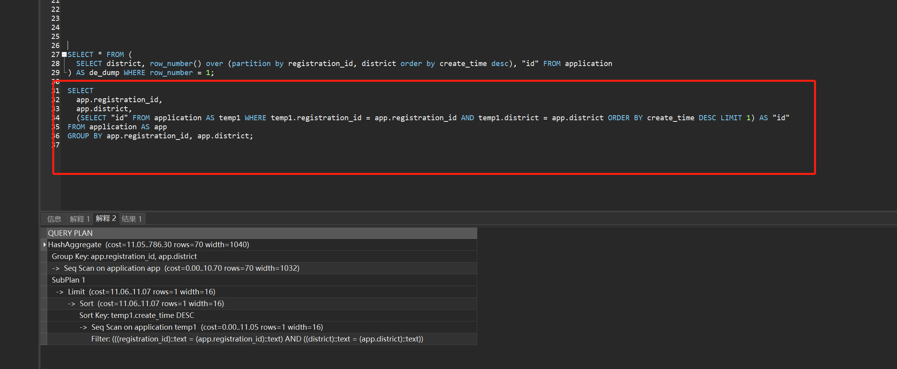Select the Filter registration_id row
Screen dimensions: 897x369
point(262,339)
